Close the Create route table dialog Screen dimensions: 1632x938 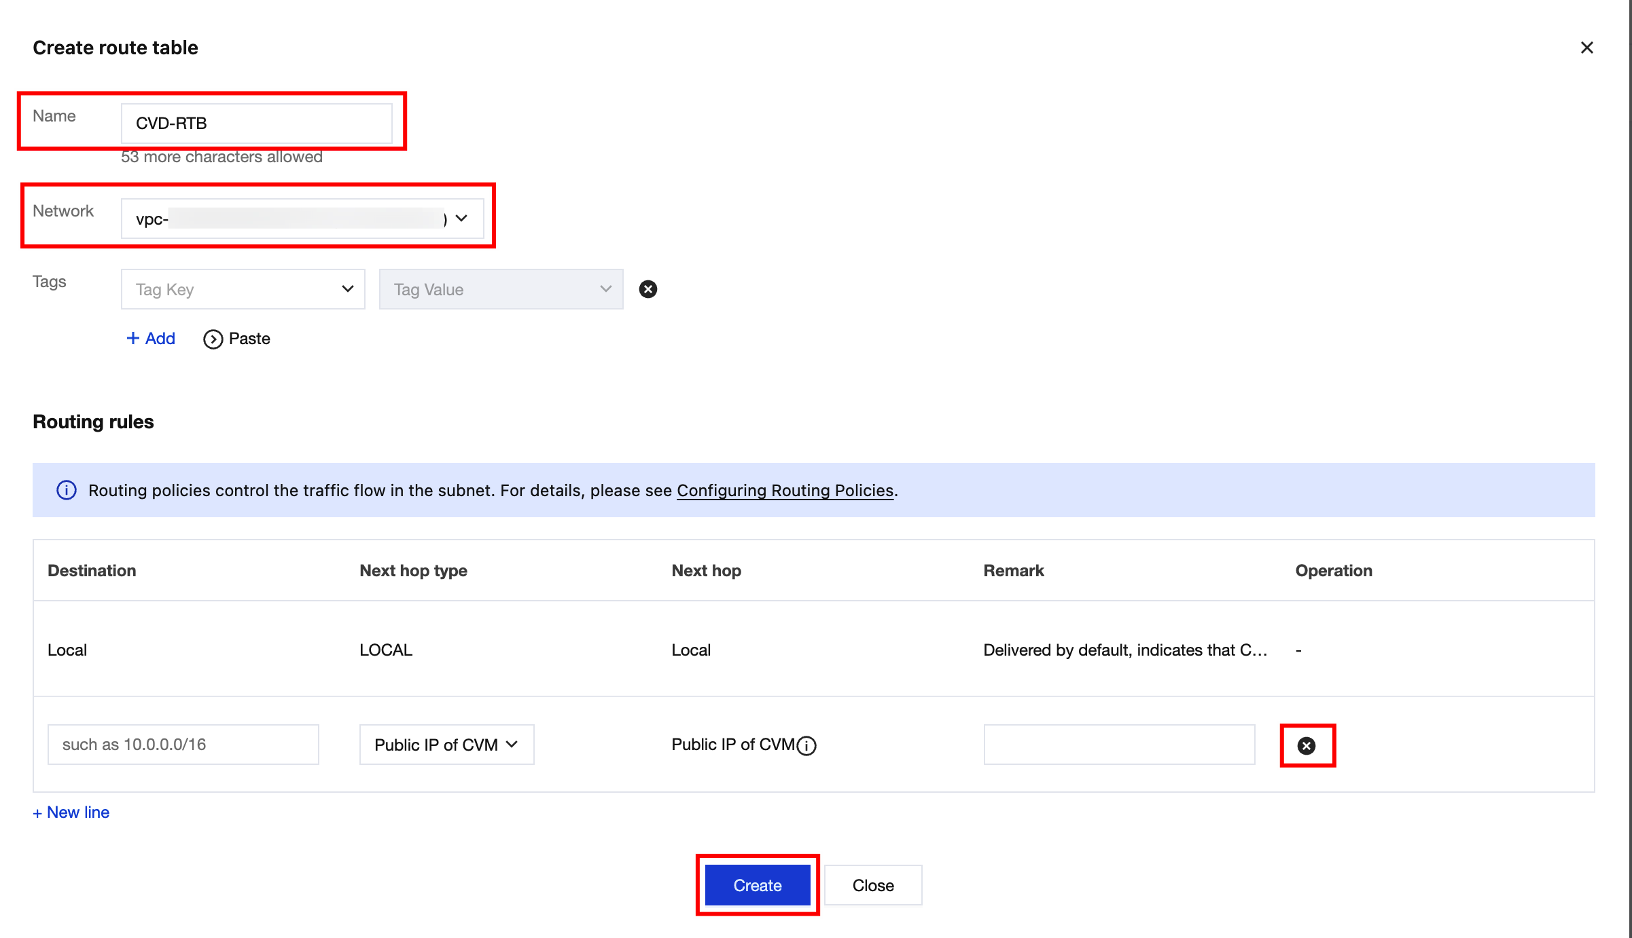1586,48
